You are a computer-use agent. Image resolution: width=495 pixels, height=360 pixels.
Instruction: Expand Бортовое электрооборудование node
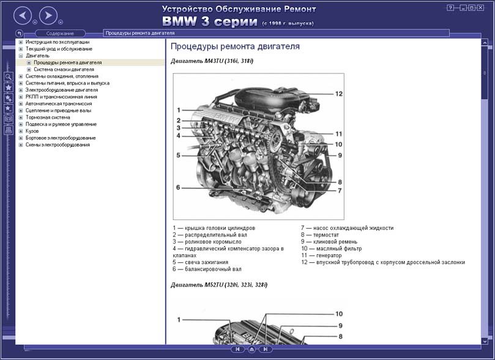21,138
